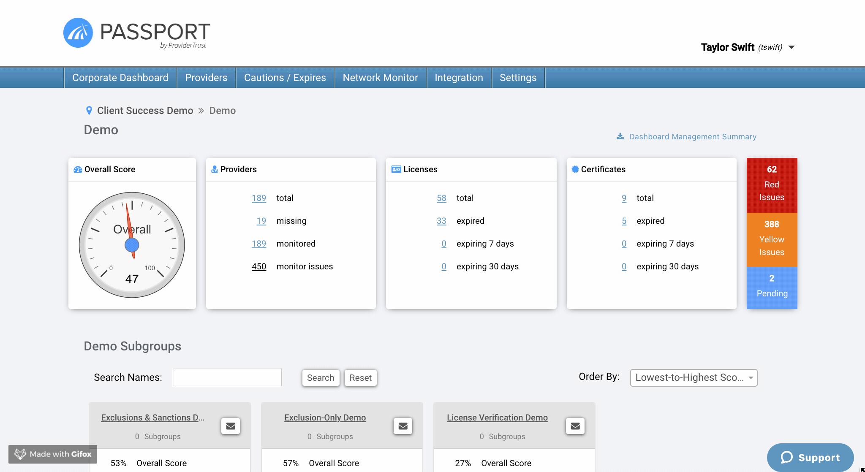Click the Demo Subgroups heading
865x472 pixels.
tap(133, 346)
